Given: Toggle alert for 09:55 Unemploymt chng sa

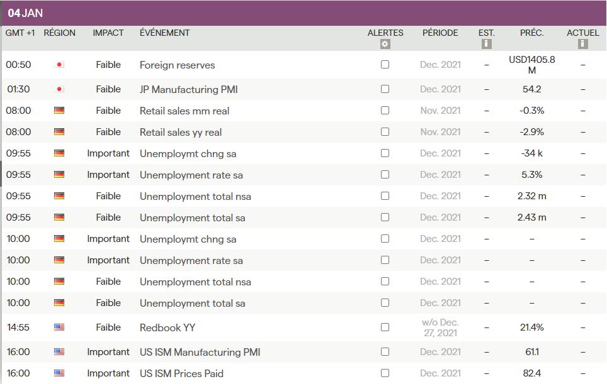Looking at the screenshot, I should coord(385,153).
